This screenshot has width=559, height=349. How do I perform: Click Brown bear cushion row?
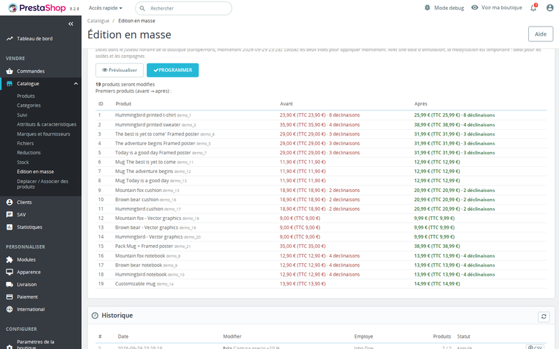[x=321, y=200]
